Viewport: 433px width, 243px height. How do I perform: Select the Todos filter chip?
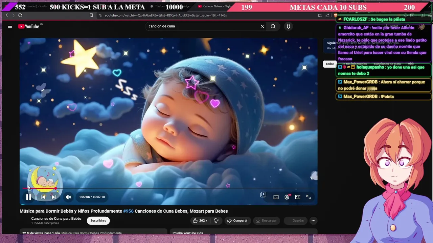click(330, 64)
